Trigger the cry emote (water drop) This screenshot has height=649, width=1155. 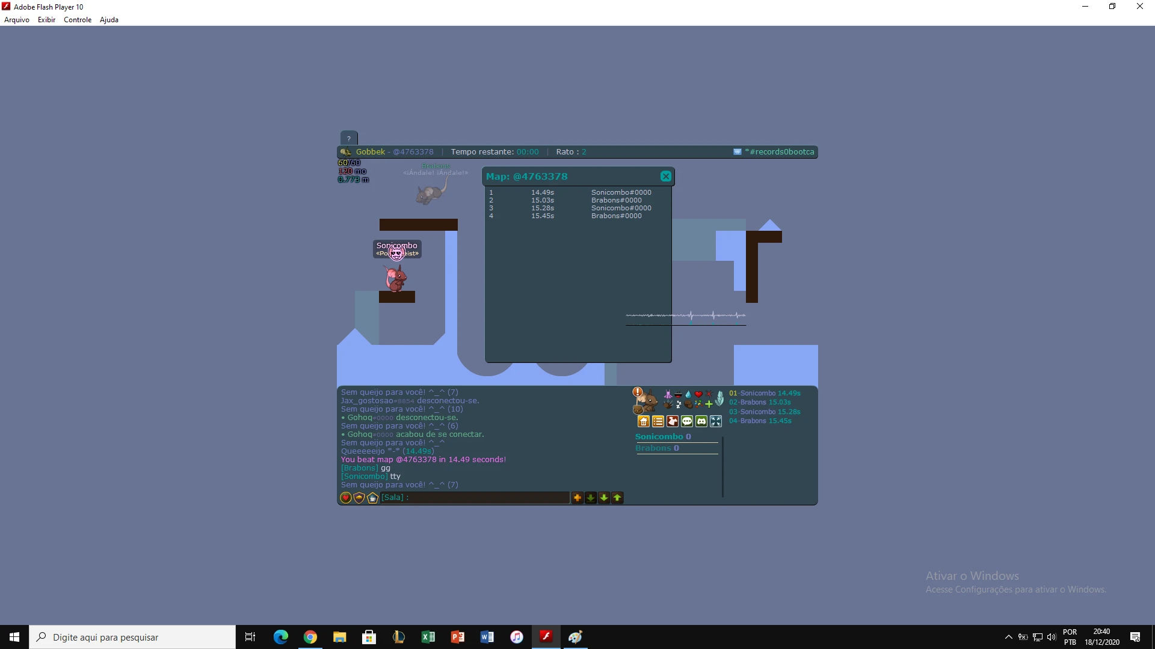click(688, 394)
